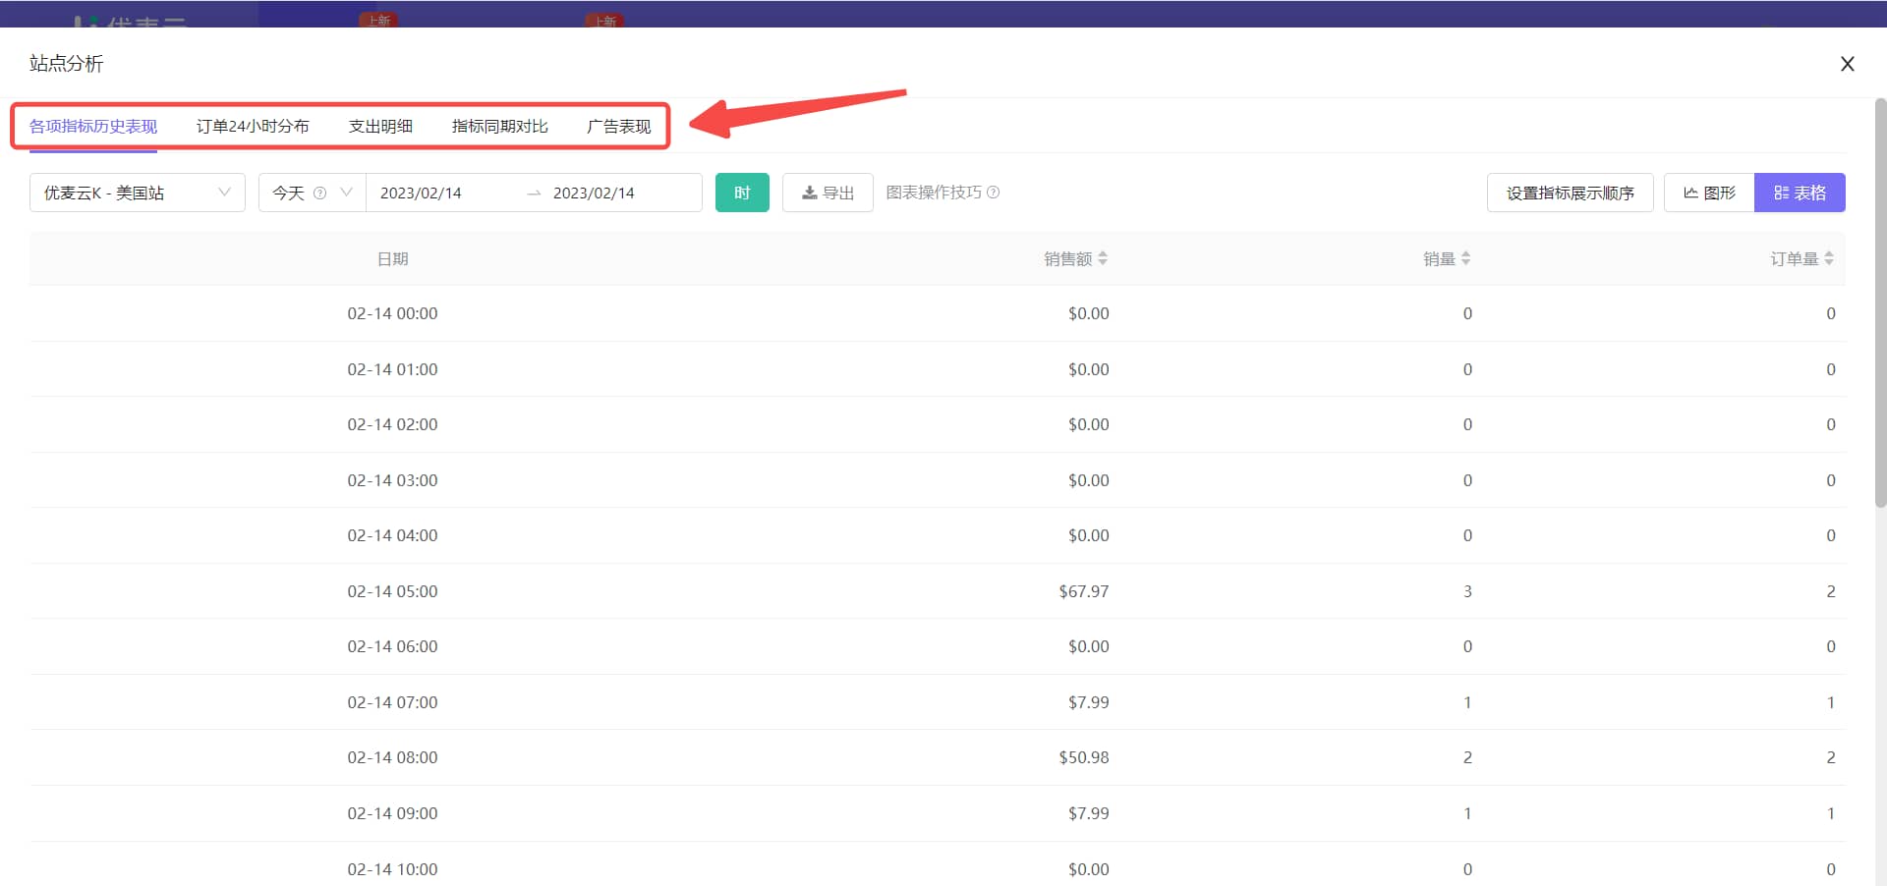The image size is (1887, 886).
Task: Click the 02-14 08:00 row date
Action: 392,757
